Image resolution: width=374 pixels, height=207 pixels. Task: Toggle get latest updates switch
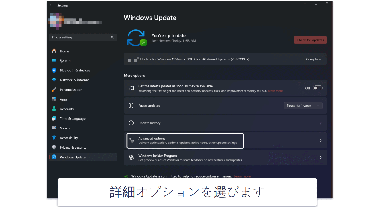(x=318, y=88)
